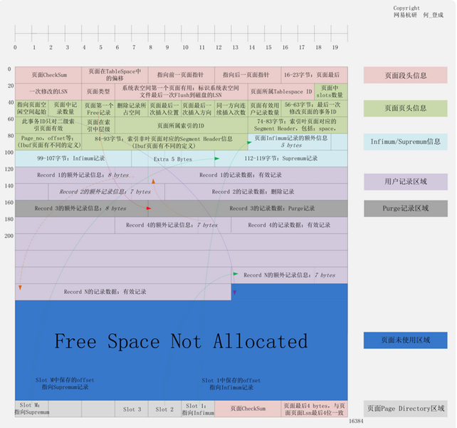
Task: Click the 页面Infimum记录的额外信息 5 bytes cell
Action: click(x=290, y=142)
